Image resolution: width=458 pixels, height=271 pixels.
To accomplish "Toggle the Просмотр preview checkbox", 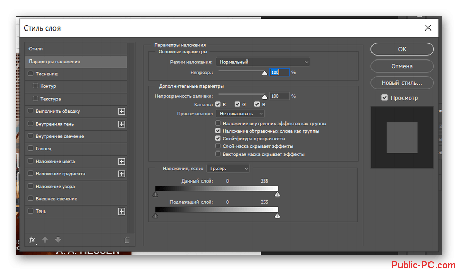I will (x=384, y=98).
